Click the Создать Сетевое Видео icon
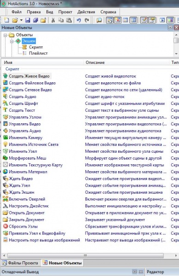179x276 pixels. [6, 89]
